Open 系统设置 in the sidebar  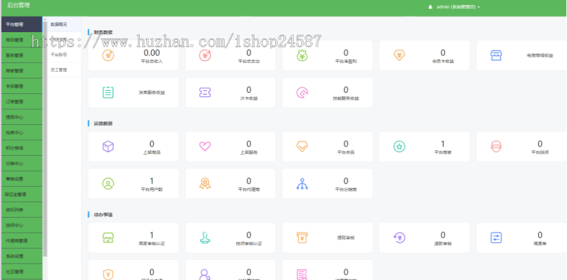pos(21,256)
